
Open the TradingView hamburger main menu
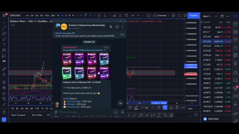click(x=4, y=16)
